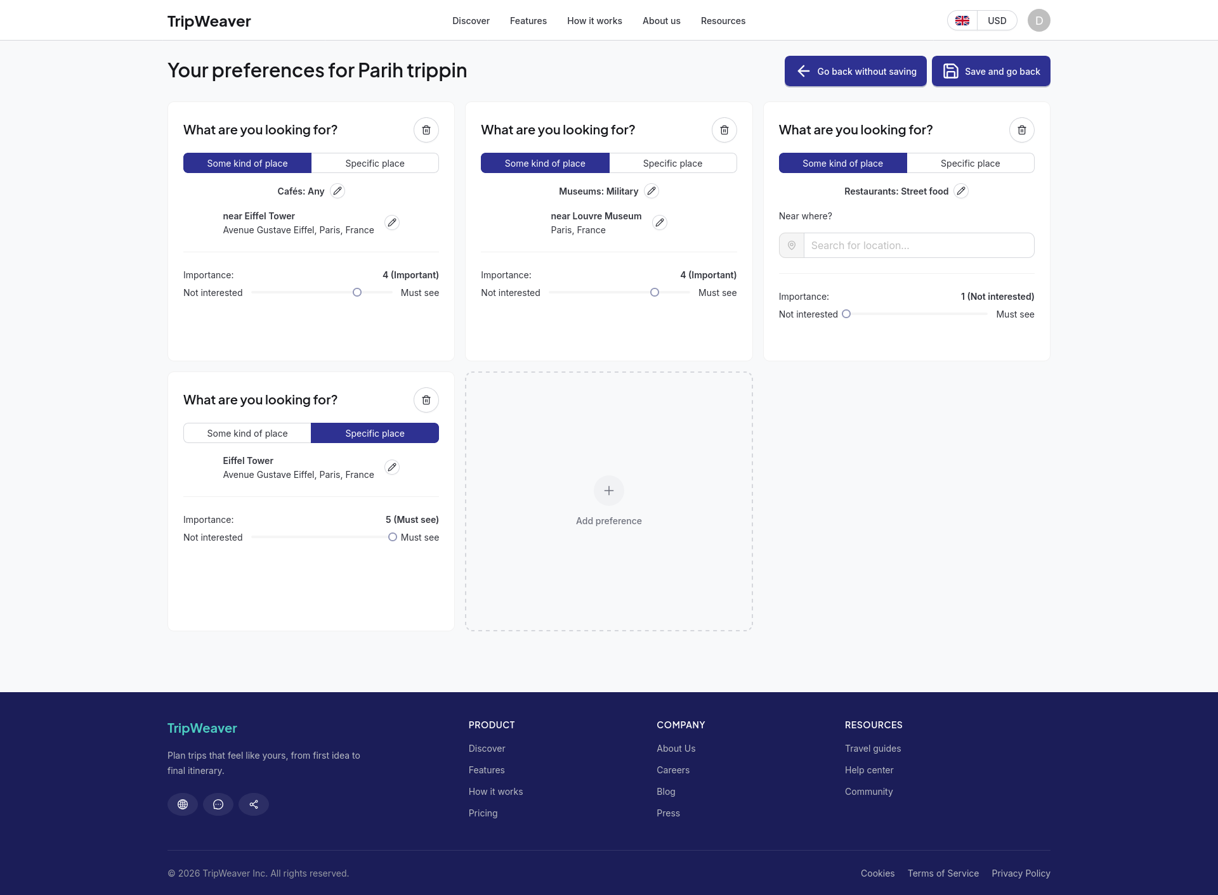Switch Cafés card to Specific place

click(375, 163)
